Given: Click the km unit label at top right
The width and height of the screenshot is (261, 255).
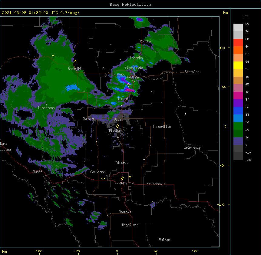Looking at the screenshot, I should [225, 13].
